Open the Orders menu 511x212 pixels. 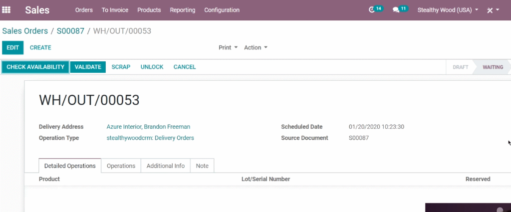(x=84, y=10)
